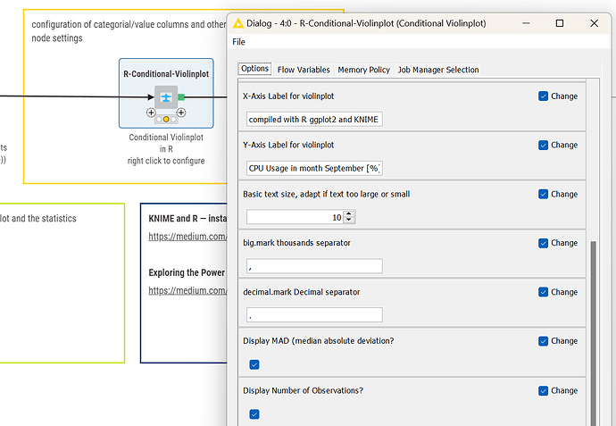The width and height of the screenshot is (616, 426).
Task: Click the left plus port on violinplot node
Action: point(151,113)
